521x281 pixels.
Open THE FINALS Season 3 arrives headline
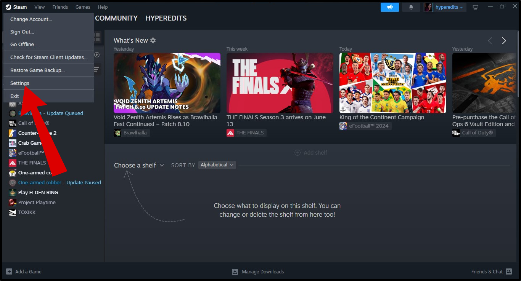coord(276,121)
